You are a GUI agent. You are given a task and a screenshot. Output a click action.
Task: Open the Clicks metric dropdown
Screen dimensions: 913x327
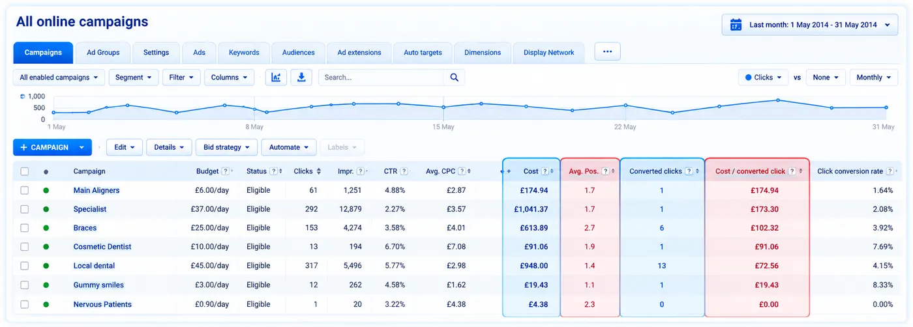[x=764, y=78]
